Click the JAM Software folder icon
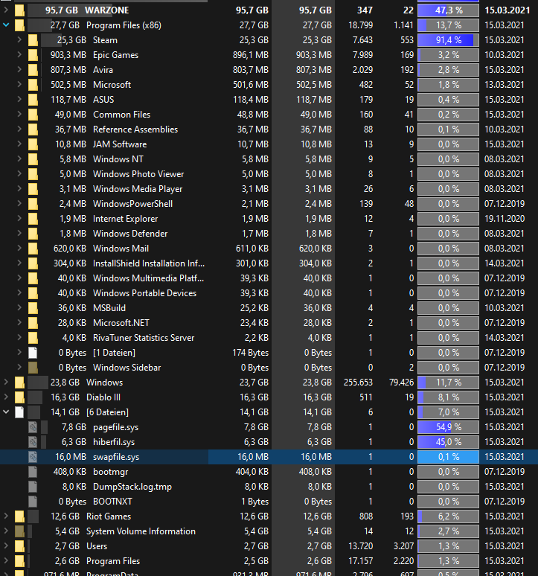Image resolution: width=538 pixels, height=576 pixels. (x=33, y=144)
